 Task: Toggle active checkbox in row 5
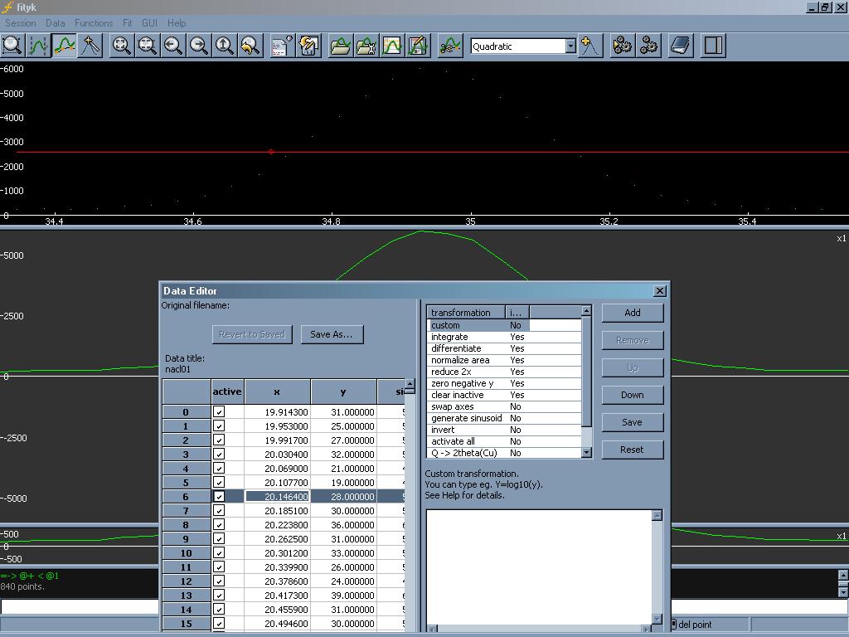tap(219, 482)
